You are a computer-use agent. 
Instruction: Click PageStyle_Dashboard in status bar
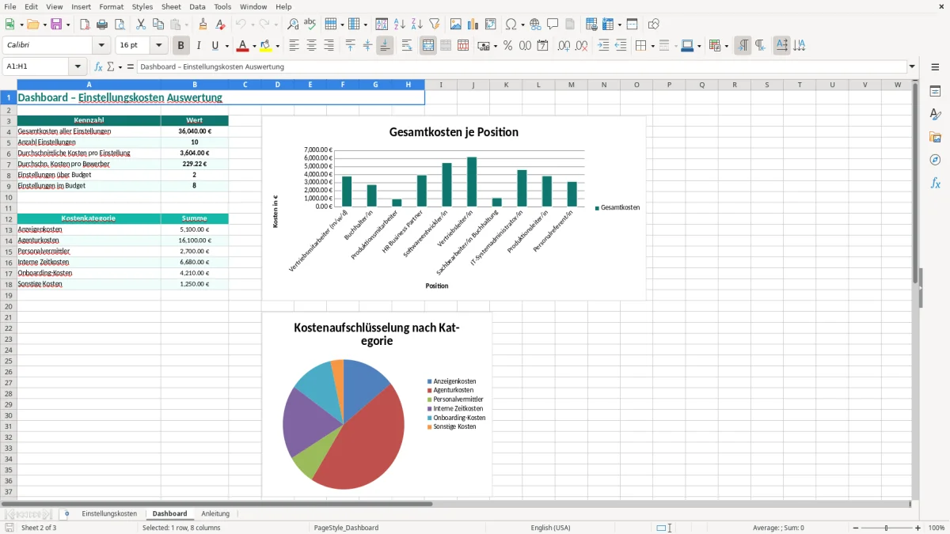(346, 528)
